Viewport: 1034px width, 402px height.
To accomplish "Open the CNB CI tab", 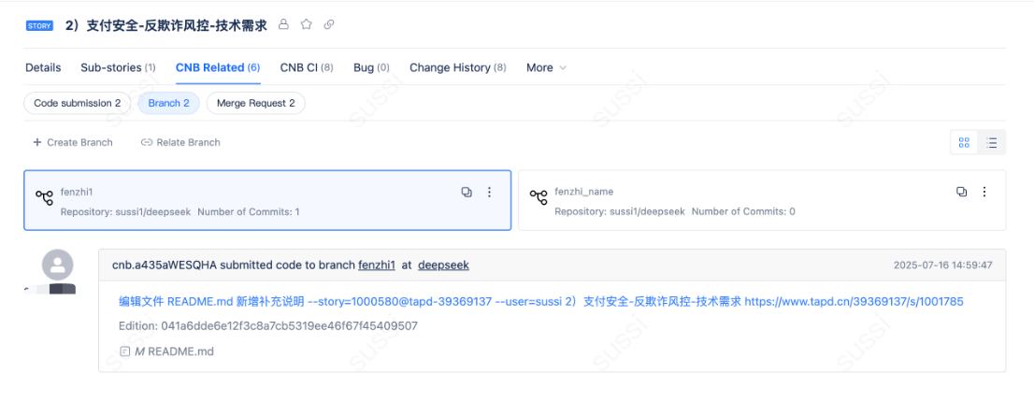I will pos(307,67).
